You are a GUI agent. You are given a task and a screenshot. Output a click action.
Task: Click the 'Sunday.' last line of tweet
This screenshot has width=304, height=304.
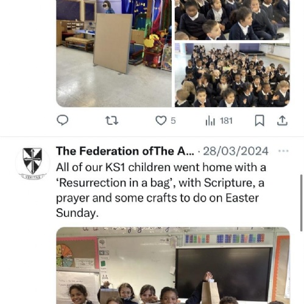point(77,213)
